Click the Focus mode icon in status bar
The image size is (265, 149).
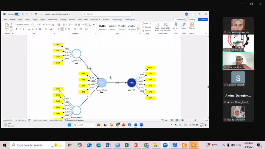pyautogui.click(x=164, y=120)
